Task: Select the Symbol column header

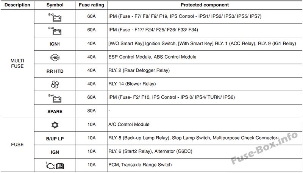Action: (55, 5)
